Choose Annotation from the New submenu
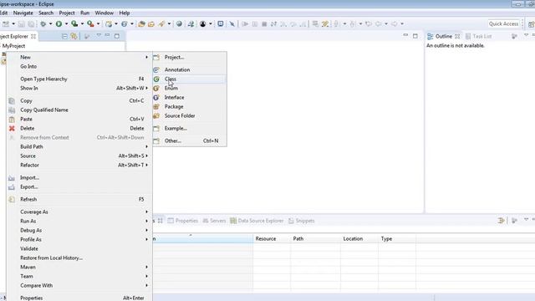This screenshot has width=535, height=301. point(190,70)
